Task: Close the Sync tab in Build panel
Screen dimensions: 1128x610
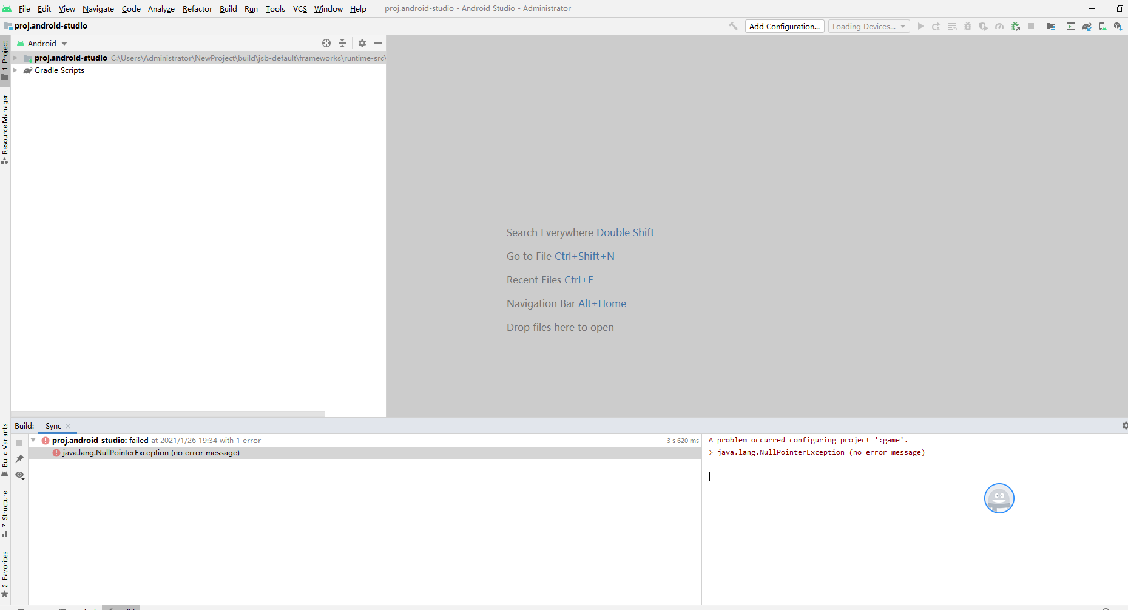Action: (x=68, y=426)
